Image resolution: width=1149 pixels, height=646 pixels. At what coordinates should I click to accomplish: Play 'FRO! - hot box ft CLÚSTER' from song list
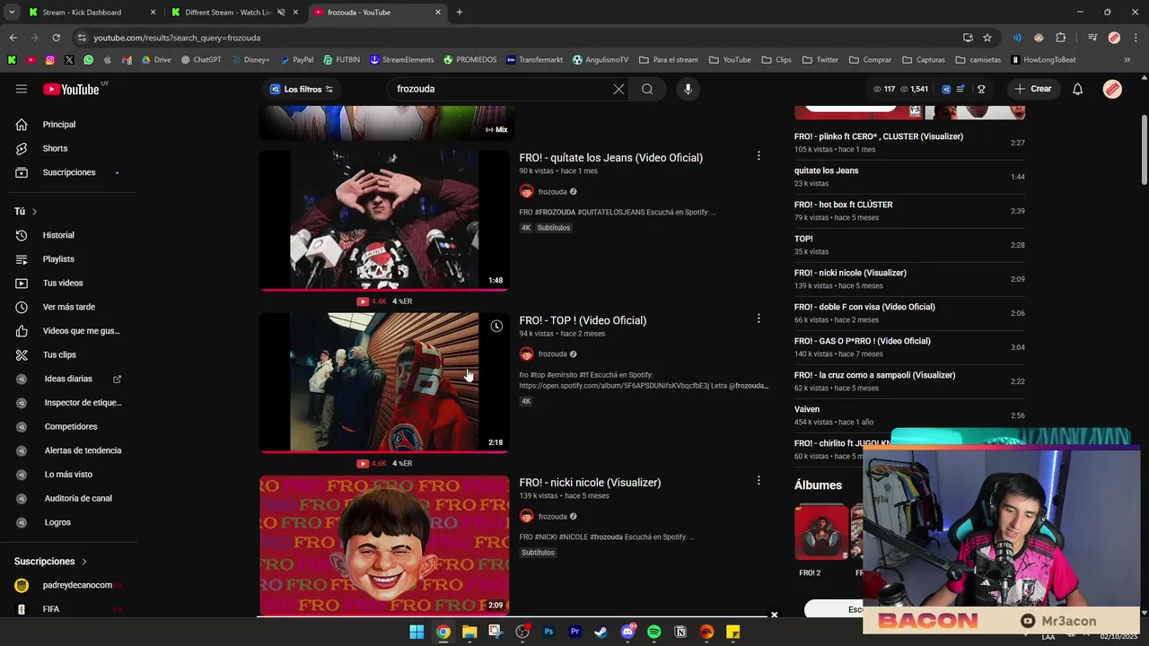909,211
